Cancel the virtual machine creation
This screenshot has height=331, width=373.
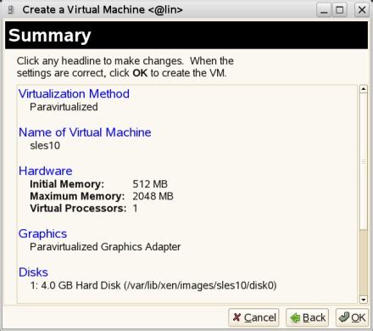(253, 317)
